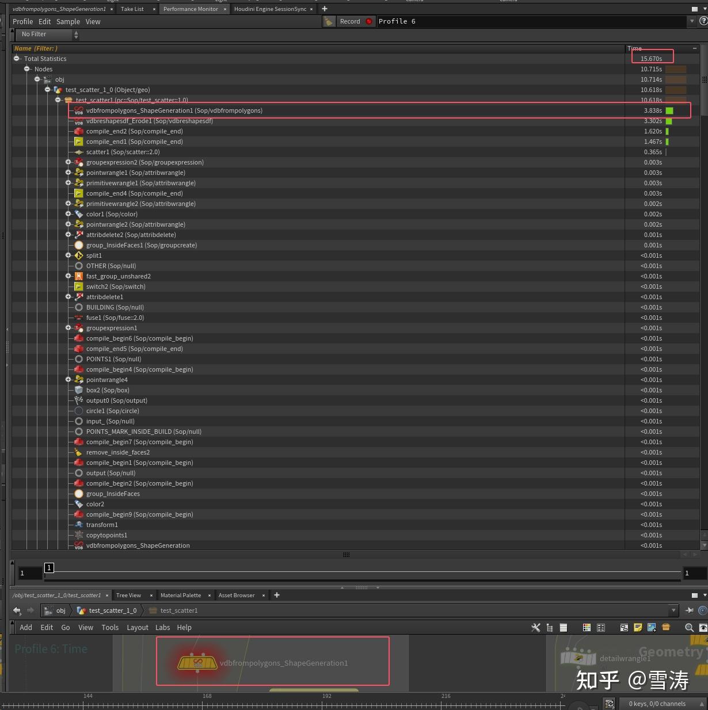
Task: Click the frame 1 marker on playbar
Action: pyautogui.click(x=49, y=568)
